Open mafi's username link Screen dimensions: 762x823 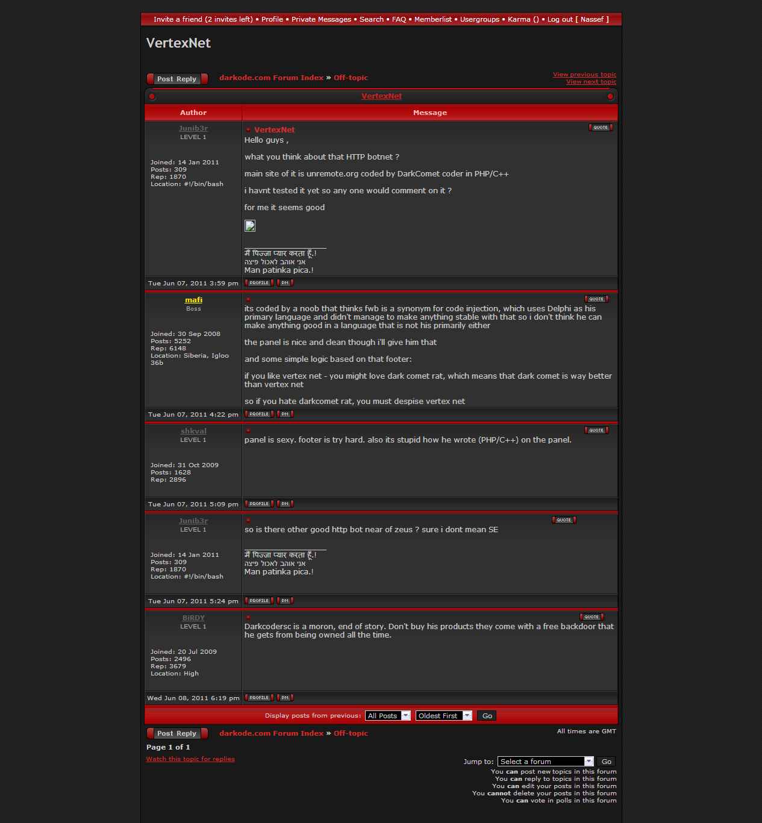click(x=193, y=300)
